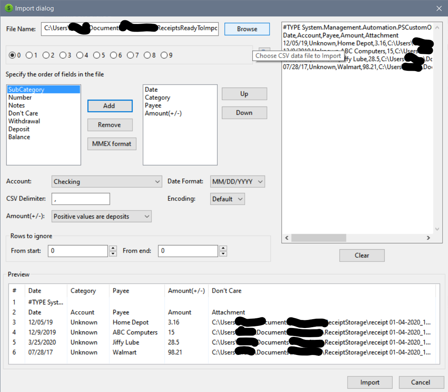Open the Encoding dropdown
The height and width of the screenshot is (392, 448).
coord(227,199)
